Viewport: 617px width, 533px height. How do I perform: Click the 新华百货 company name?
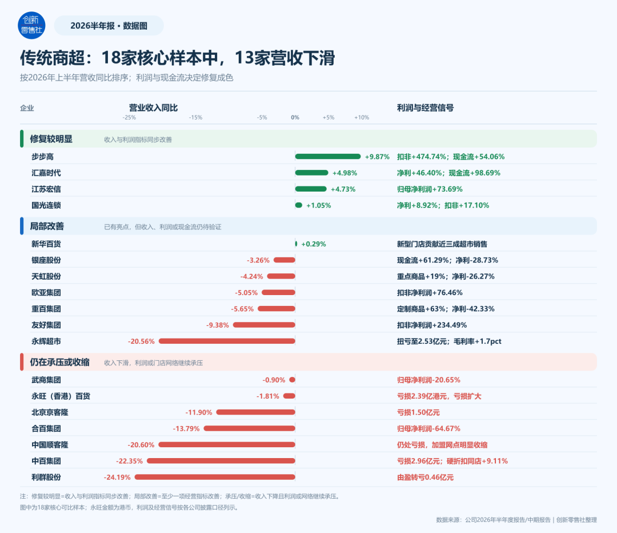click(46, 244)
